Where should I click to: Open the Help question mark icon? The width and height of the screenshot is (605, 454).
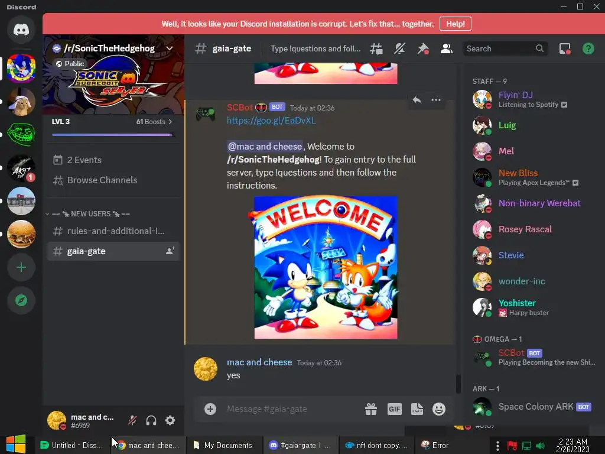(x=588, y=48)
